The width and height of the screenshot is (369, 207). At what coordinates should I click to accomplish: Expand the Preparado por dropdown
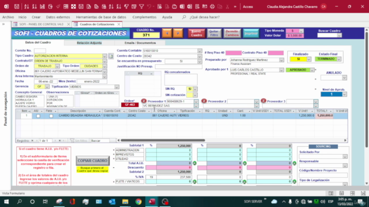coord(281,60)
